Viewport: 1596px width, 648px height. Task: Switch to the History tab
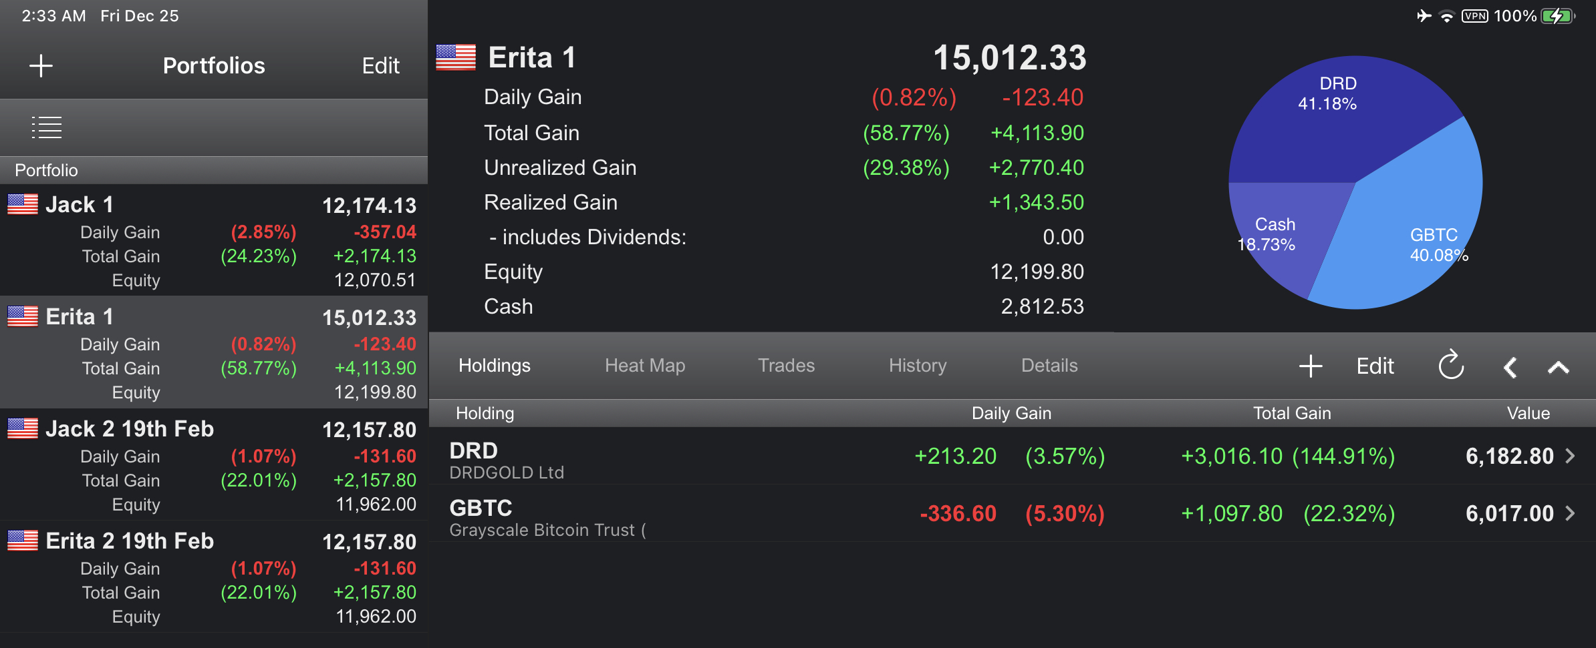[918, 366]
